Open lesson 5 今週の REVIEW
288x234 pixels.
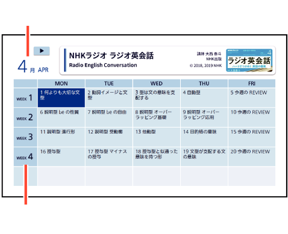[x=252, y=97]
